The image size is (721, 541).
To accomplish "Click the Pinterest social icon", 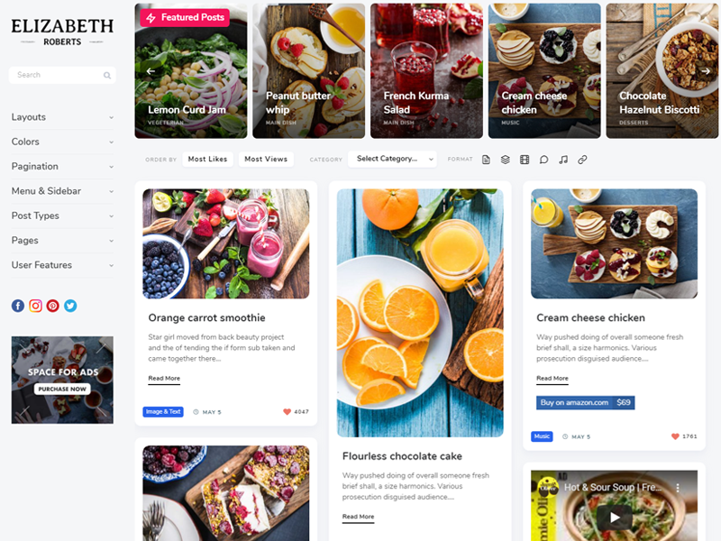I will point(53,306).
